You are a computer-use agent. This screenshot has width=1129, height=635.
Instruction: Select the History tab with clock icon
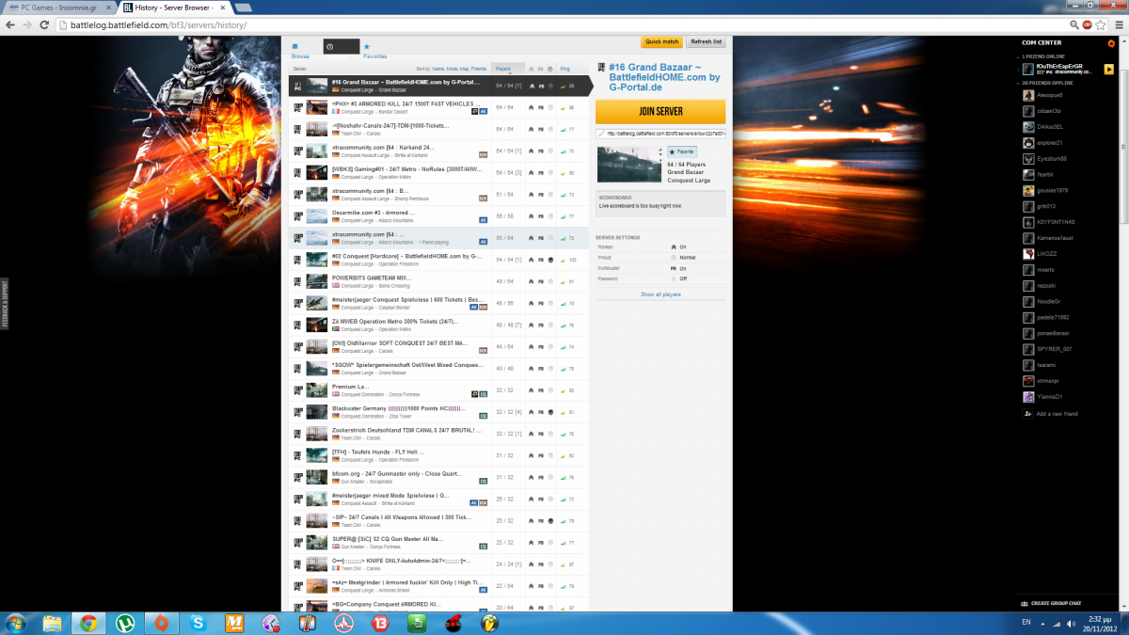[341, 46]
